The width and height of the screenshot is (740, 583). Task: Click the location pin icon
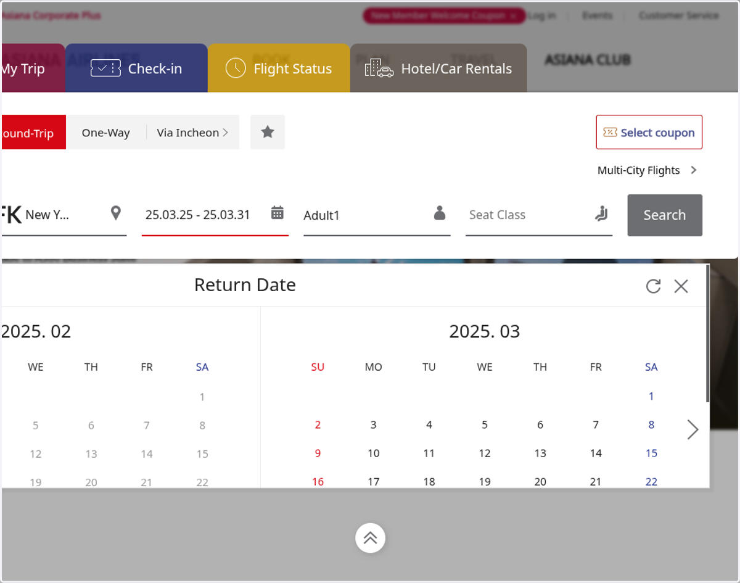116,213
